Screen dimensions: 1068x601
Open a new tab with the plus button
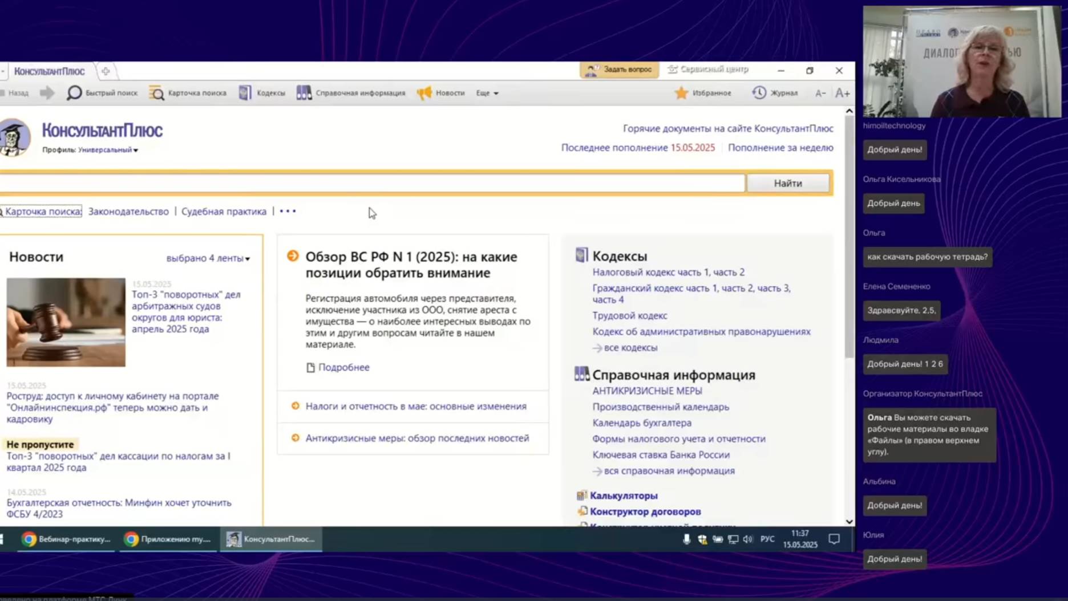click(106, 71)
